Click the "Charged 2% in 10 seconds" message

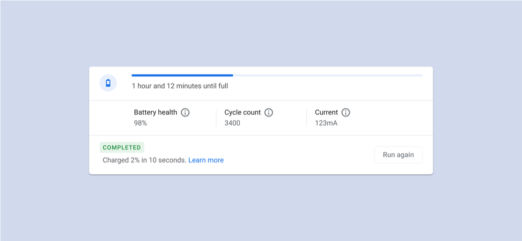click(x=144, y=160)
